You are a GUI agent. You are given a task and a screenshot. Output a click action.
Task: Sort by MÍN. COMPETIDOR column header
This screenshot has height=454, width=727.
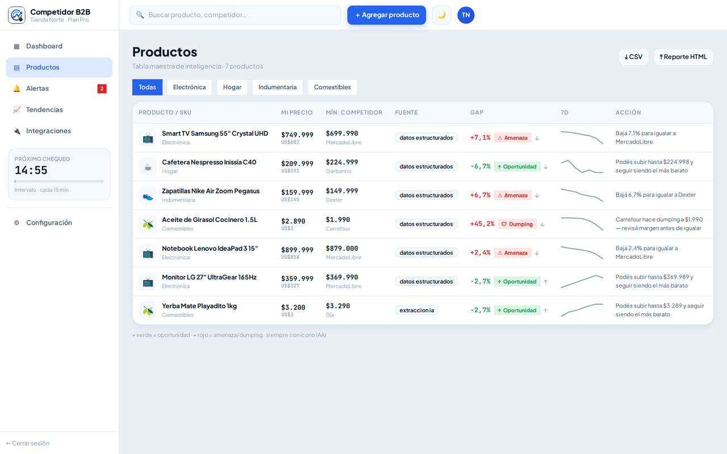tap(354, 112)
